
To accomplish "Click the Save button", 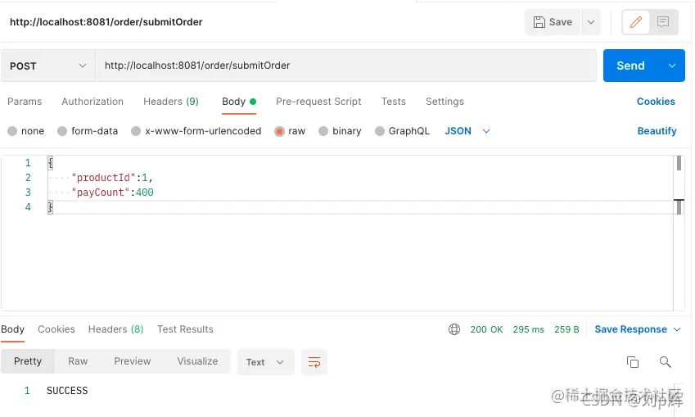I will [553, 22].
